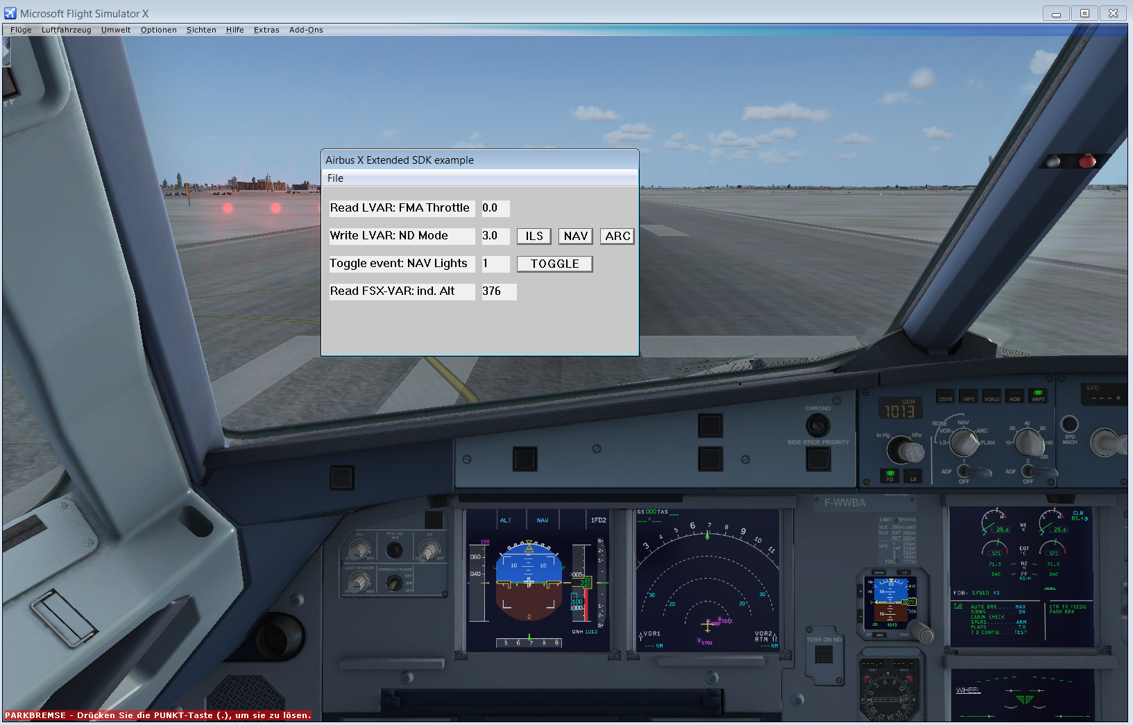Click the 'Read LVAR: FMA Throttle' label
1133x725 pixels.
point(402,208)
